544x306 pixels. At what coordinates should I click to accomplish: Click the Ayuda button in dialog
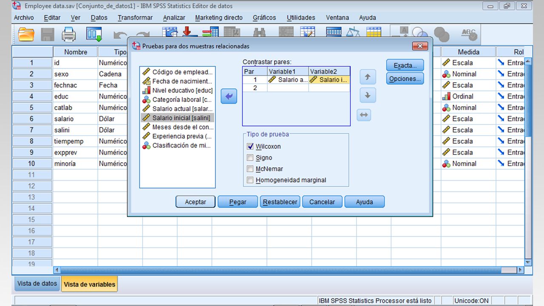click(x=364, y=202)
